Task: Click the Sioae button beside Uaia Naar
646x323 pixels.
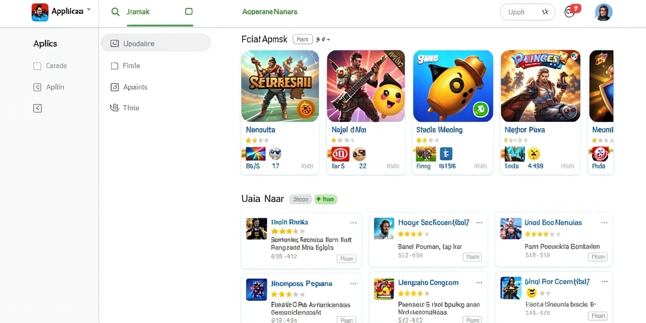Action: pos(301,199)
